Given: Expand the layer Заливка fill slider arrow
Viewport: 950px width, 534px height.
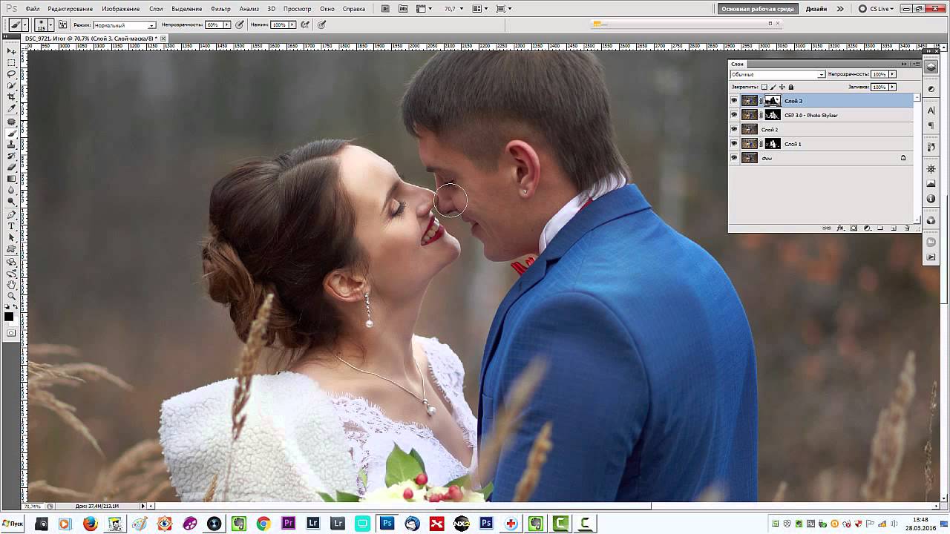Looking at the screenshot, I should (x=892, y=87).
